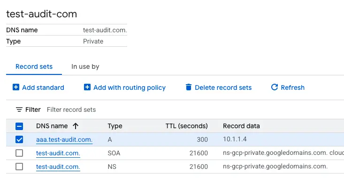This screenshot has height=182, width=344.
Task: Open the aaa.test-audit.com. record link
Action: [x=64, y=139]
